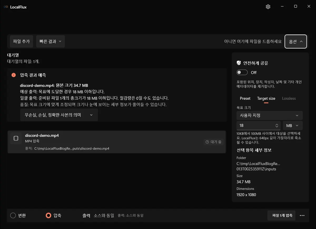Screen dimensions: 316x229
Task: Click the 1920 x 1080 dimensions value
Action: (246, 195)
